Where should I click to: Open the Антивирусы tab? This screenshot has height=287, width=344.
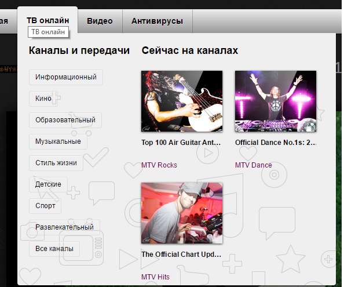158,21
